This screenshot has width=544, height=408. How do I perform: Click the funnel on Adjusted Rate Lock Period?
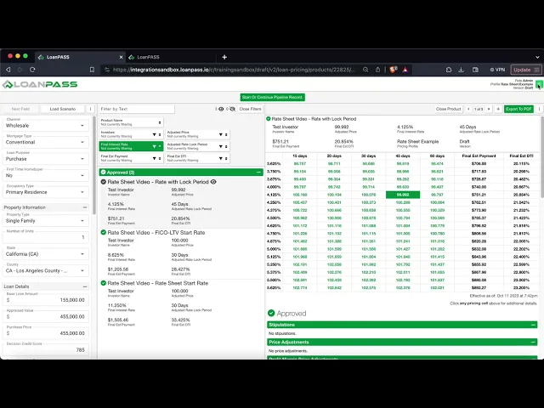(x=221, y=146)
